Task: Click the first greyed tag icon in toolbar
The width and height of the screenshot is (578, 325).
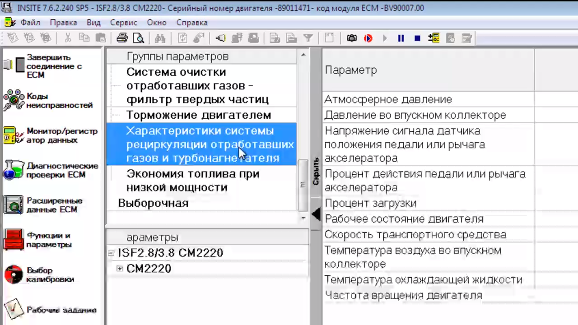Action: coord(13,38)
